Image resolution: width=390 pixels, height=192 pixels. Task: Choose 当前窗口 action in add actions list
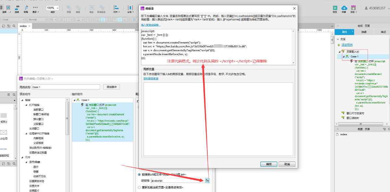[38, 110]
